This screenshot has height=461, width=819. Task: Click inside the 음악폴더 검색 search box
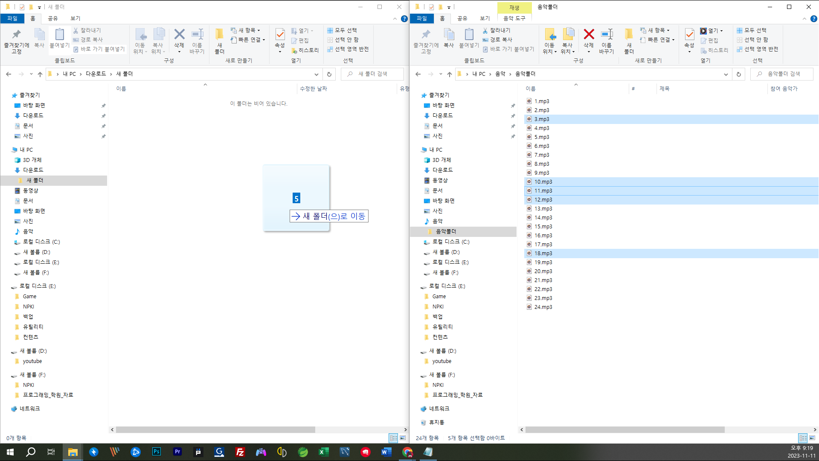782,74
